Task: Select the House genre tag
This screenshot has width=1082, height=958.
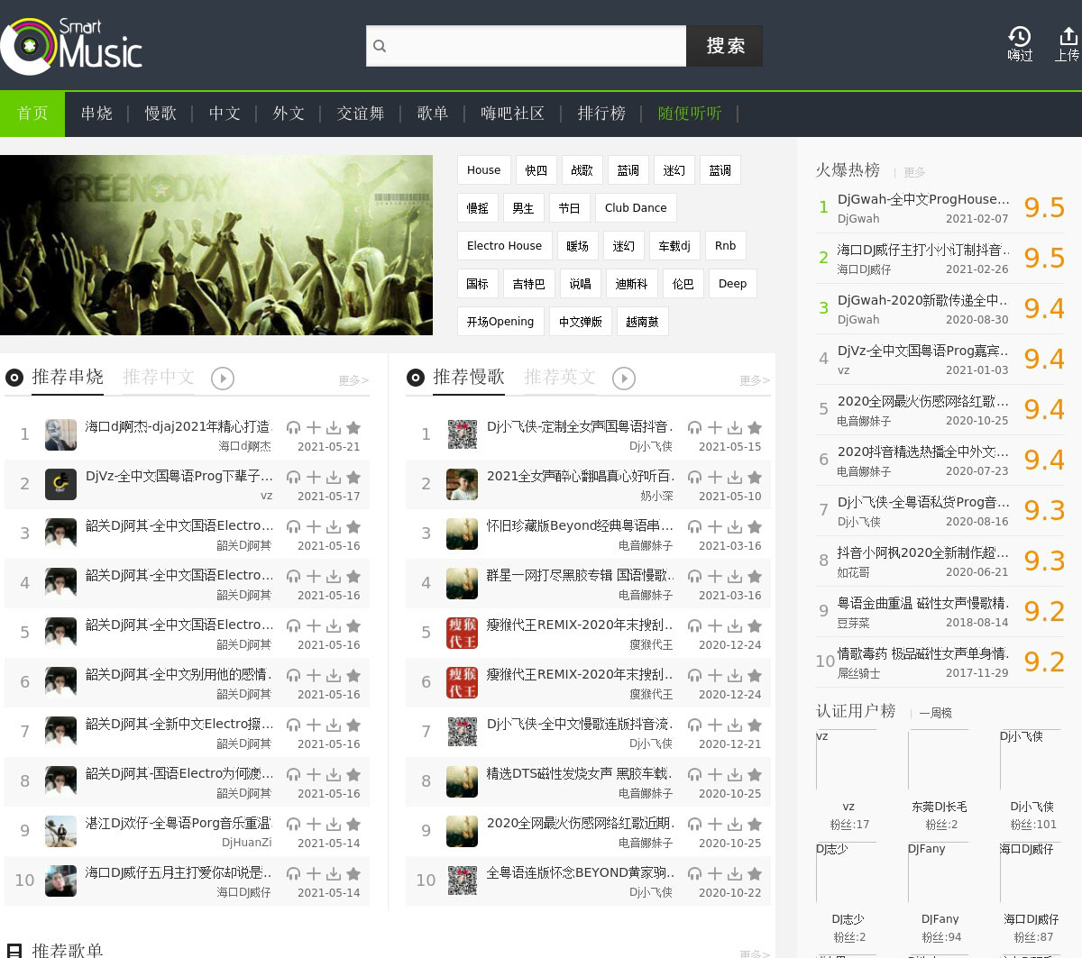Action: [483, 170]
